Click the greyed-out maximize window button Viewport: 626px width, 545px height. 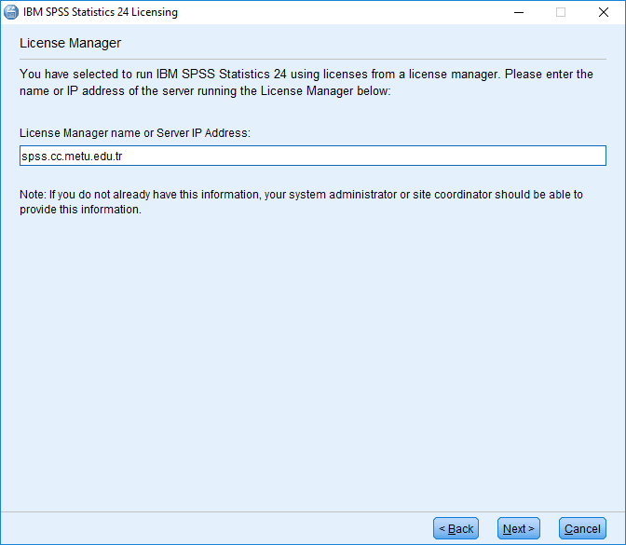(561, 12)
